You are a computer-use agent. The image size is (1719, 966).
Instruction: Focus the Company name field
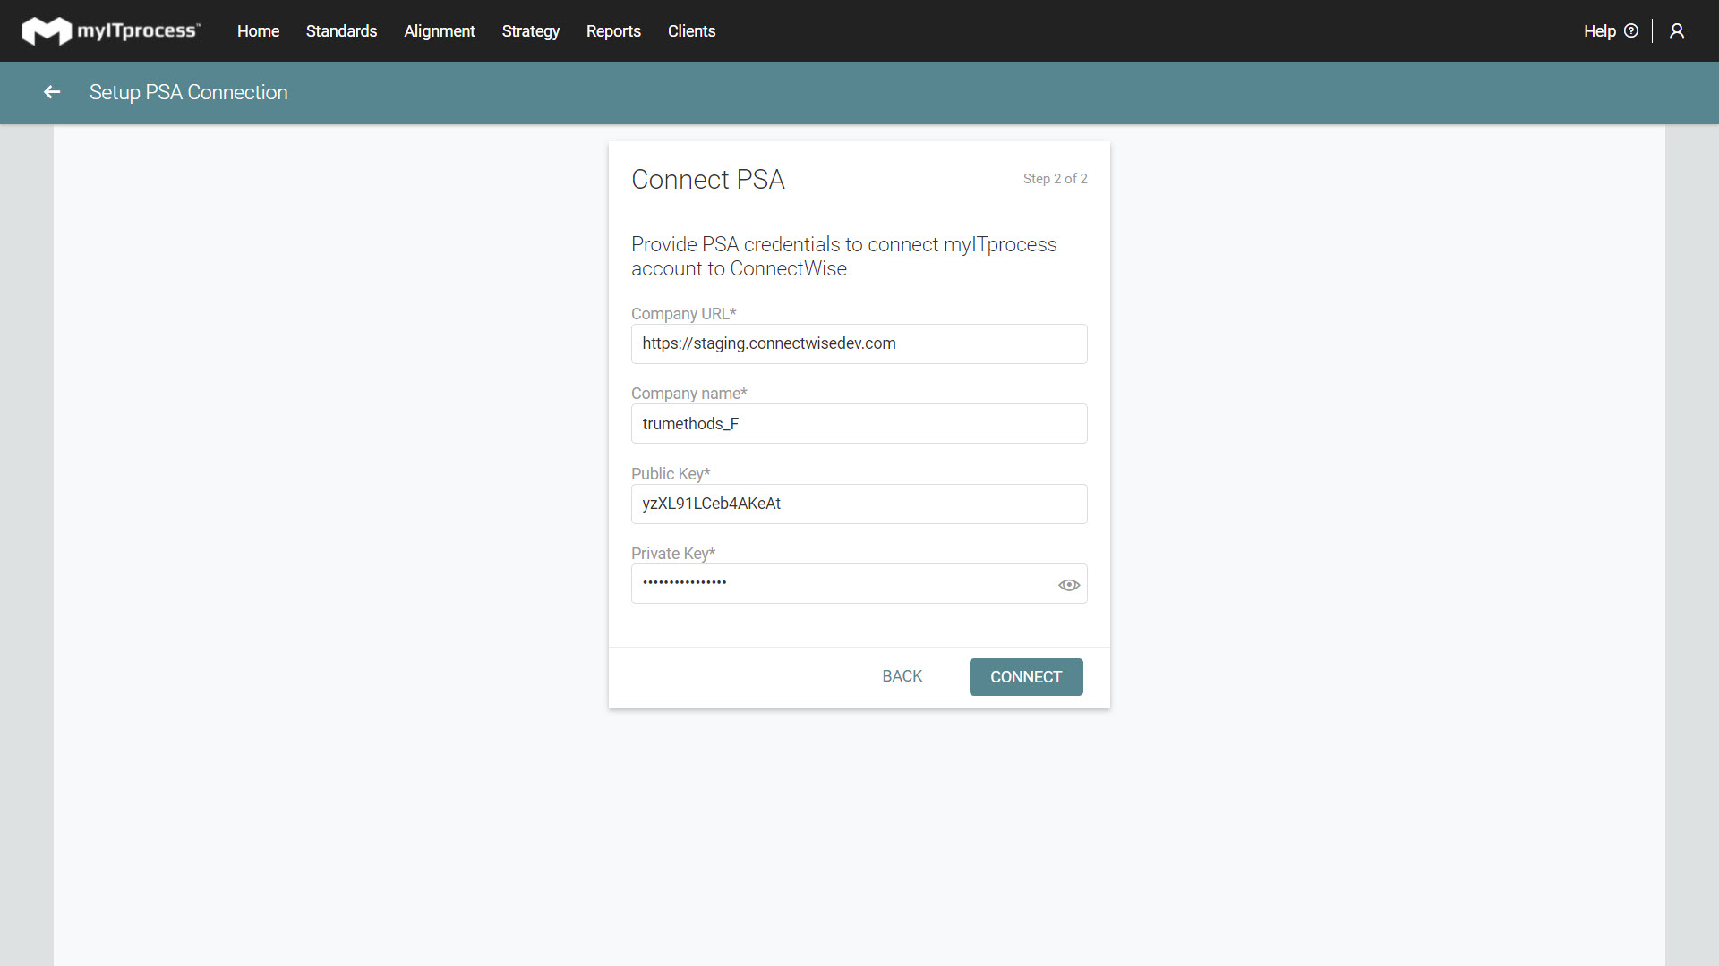pyautogui.click(x=859, y=424)
